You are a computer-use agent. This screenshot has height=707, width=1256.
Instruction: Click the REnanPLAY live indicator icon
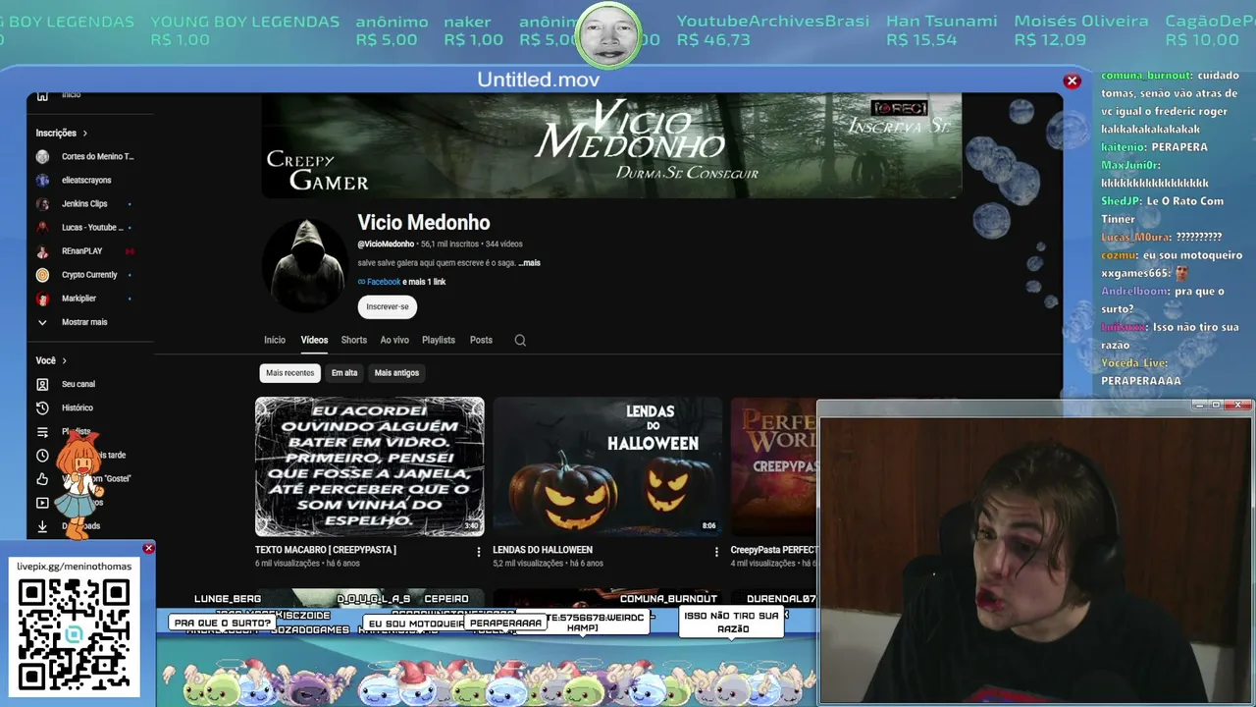point(130,251)
